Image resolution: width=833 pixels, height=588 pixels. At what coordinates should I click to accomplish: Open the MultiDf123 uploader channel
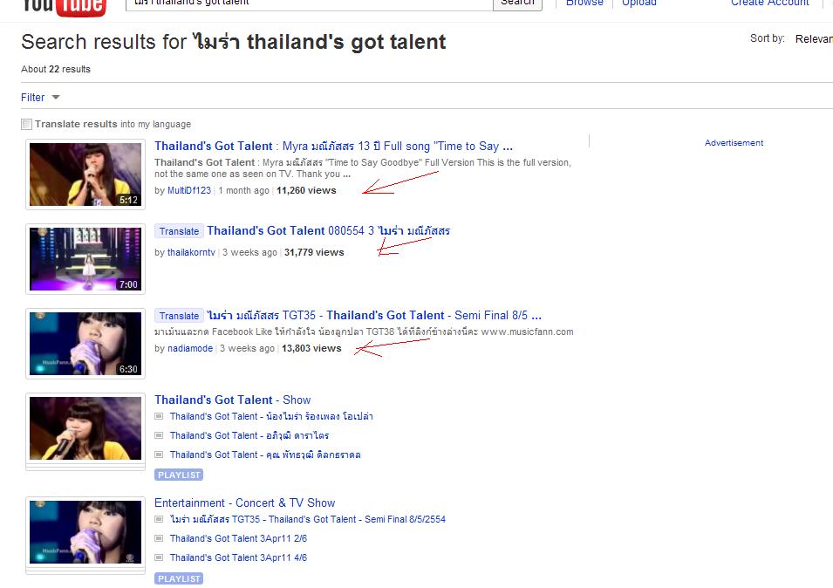(x=189, y=190)
